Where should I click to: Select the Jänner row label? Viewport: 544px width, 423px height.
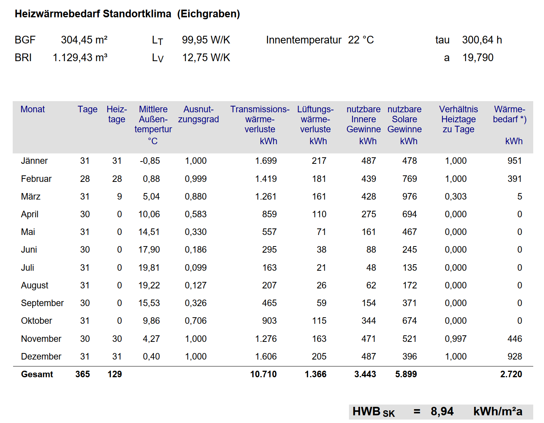pyautogui.click(x=34, y=161)
